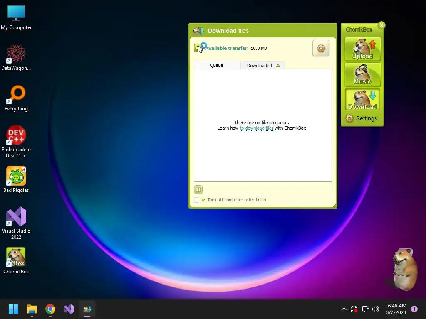Open the Music panel in ChomikBox
The image size is (426, 319).
coord(362,74)
